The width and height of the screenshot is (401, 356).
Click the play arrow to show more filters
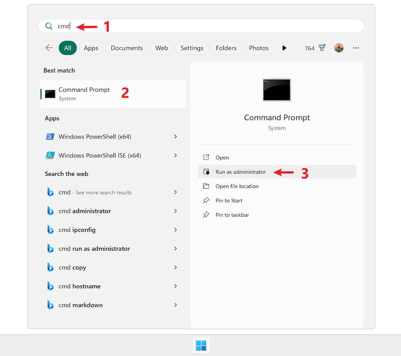pos(284,48)
